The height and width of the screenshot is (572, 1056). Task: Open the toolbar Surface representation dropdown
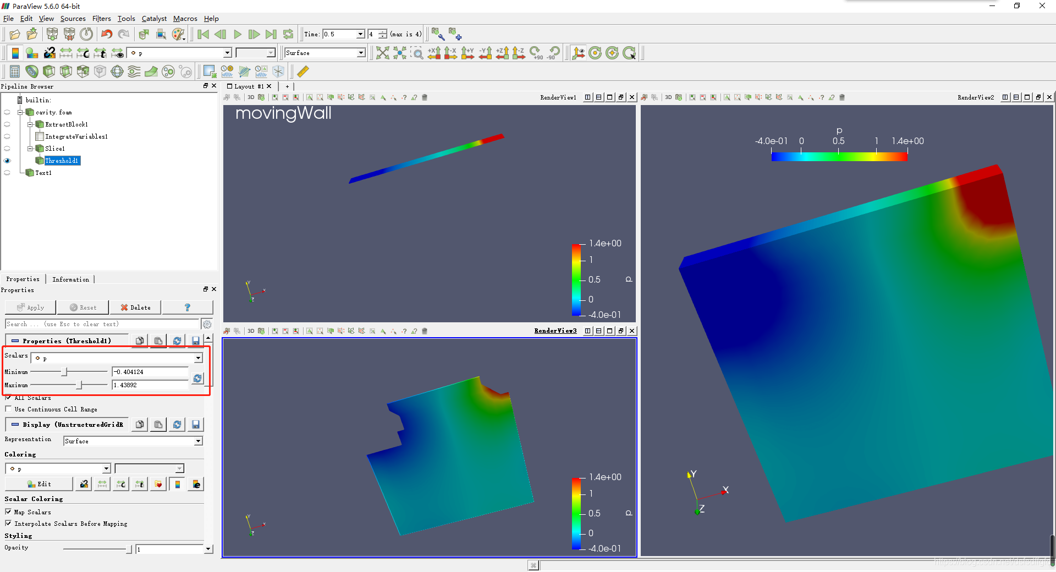[325, 53]
